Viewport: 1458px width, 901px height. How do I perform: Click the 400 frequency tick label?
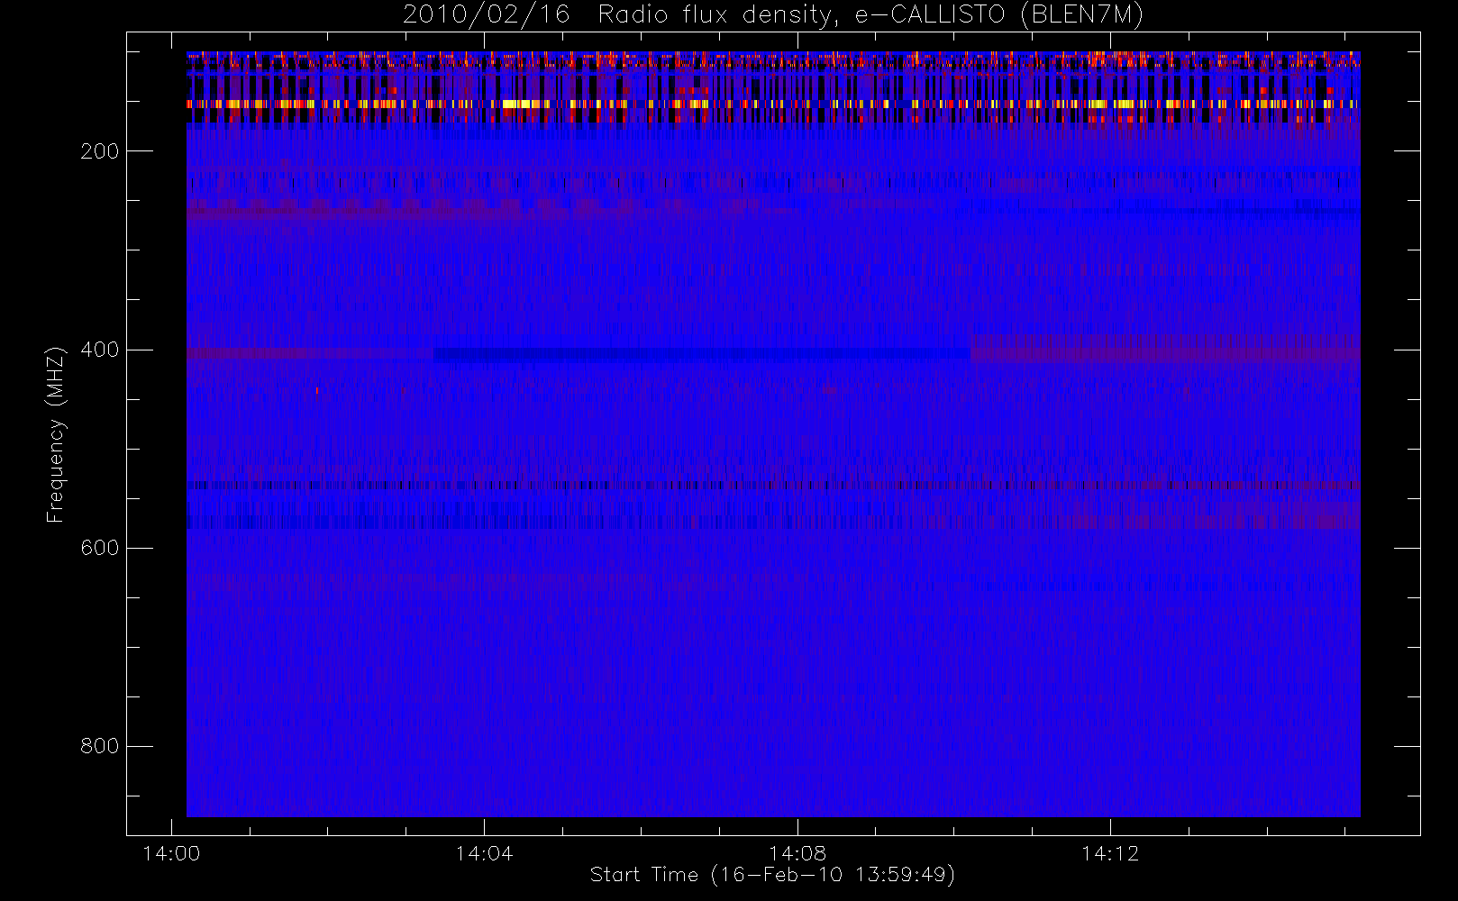[99, 350]
